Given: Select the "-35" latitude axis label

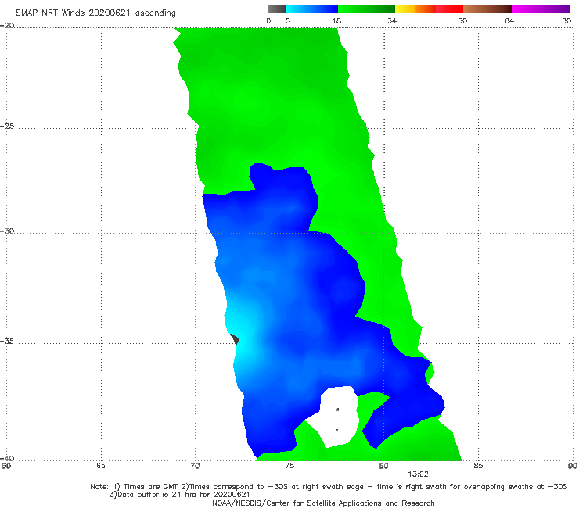Looking at the screenshot, I should click(7, 341).
